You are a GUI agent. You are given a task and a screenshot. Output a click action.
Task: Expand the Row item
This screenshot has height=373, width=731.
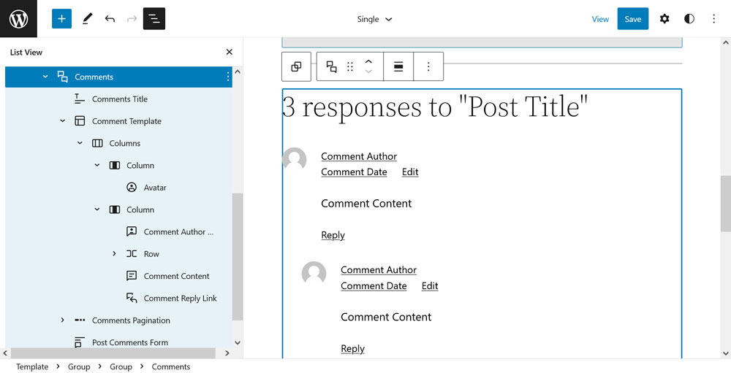coord(114,254)
